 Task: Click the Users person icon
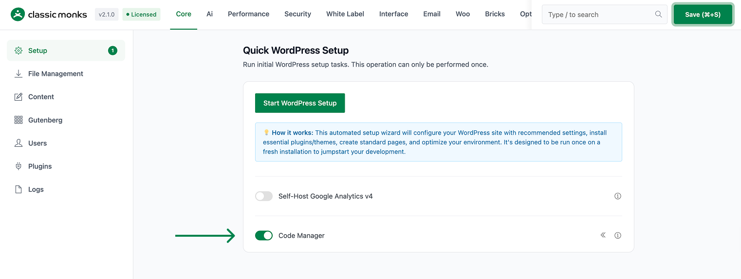coord(19,143)
